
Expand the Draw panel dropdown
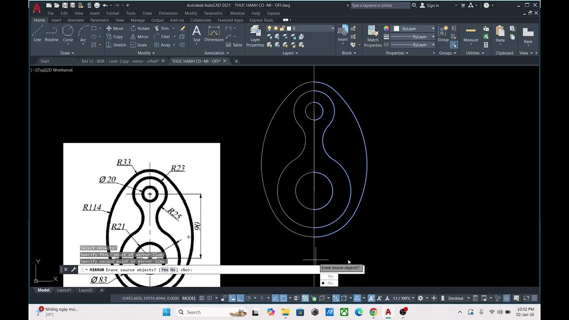68,53
